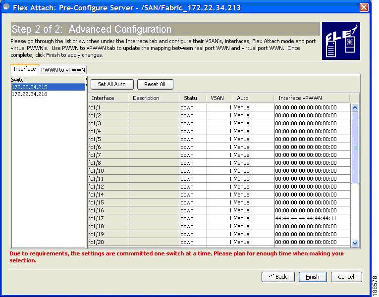Screen dimensions: 379x297
Task: Edit the Description cell for fc1/16
Action: tap(155, 210)
